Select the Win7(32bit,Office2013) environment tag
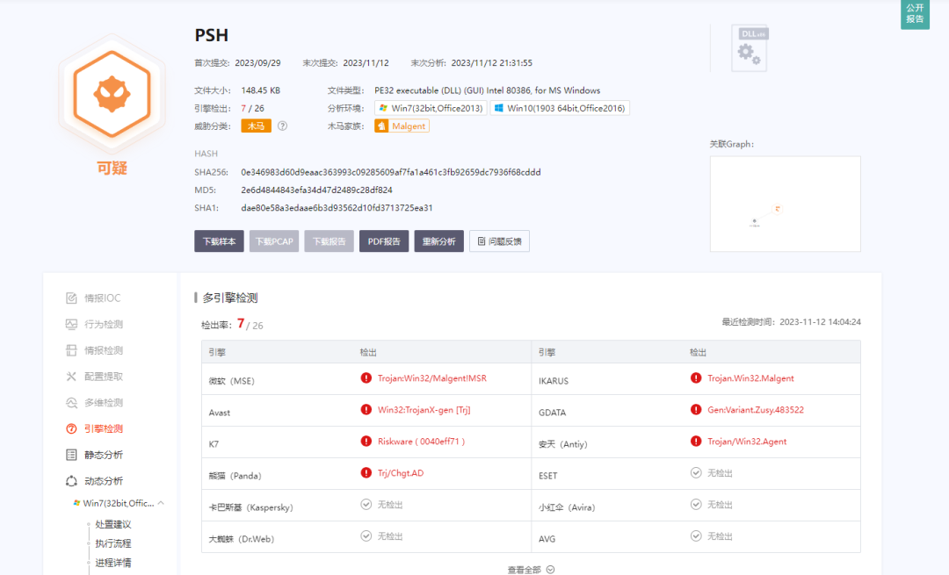The image size is (949, 575). point(431,108)
